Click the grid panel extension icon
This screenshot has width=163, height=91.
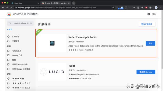pos(138,8)
